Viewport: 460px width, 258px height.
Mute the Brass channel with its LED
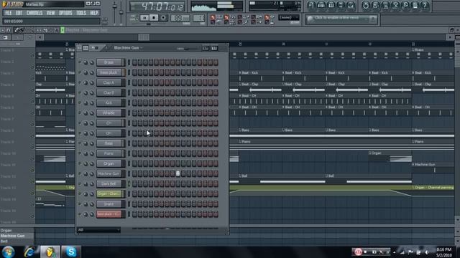[80, 62]
